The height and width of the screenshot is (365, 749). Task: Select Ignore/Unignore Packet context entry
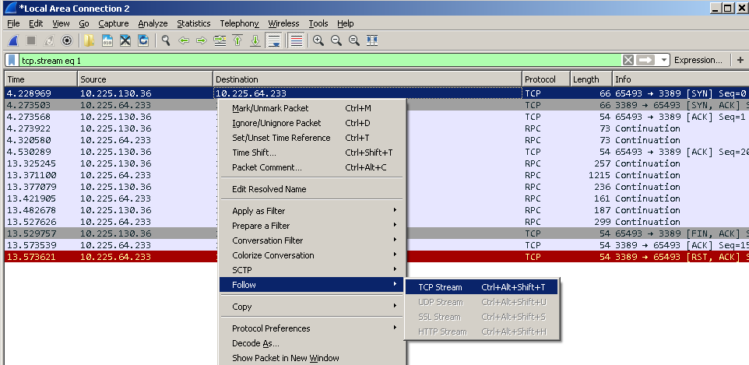click(x=312, y=123)
